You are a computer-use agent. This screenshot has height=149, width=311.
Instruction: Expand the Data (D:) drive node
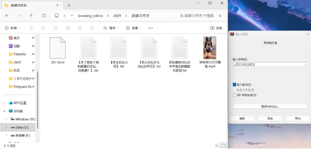pyautogui.click(x=6, y=127)
